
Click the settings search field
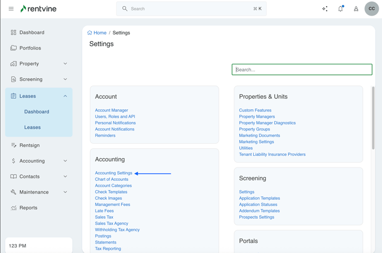[301, 69]
